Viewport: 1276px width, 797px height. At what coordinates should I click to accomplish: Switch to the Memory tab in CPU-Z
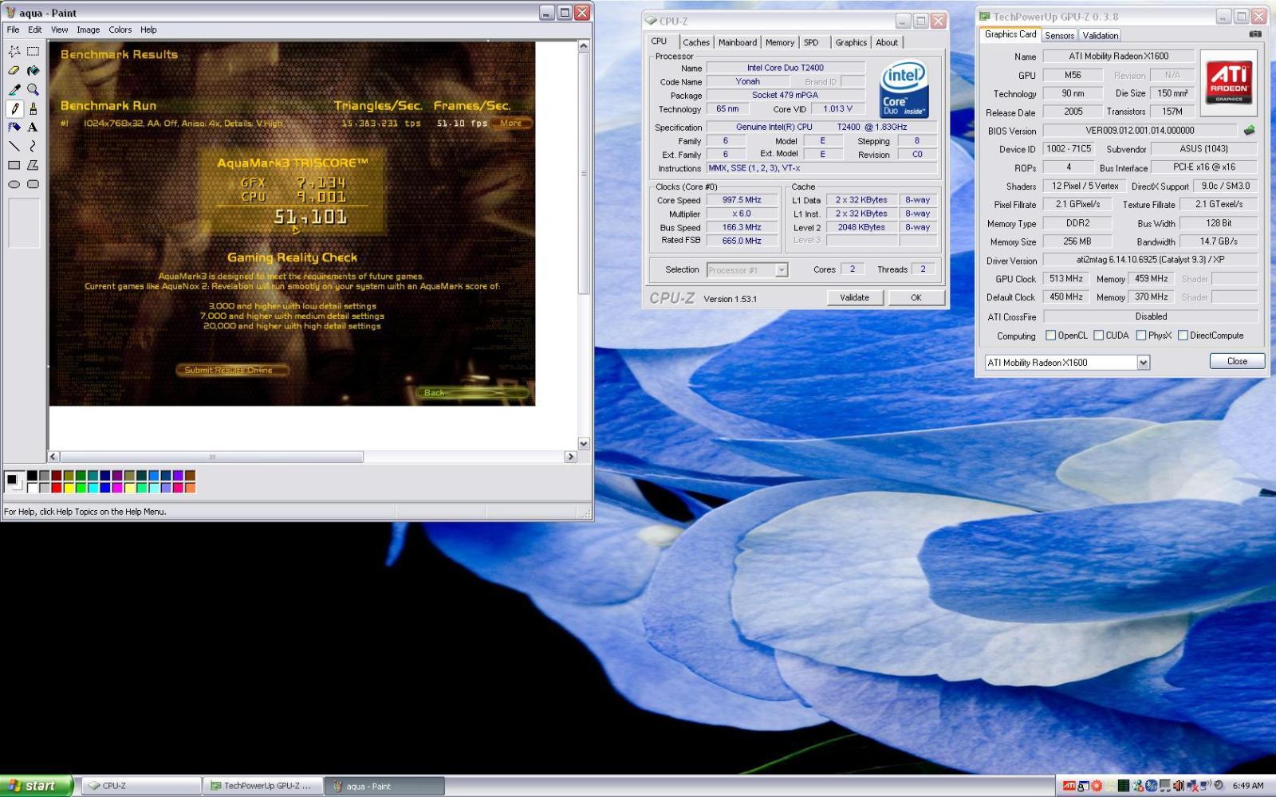pos(780,42)
